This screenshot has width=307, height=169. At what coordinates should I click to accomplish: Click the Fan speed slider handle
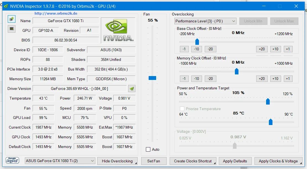(152, 78)
